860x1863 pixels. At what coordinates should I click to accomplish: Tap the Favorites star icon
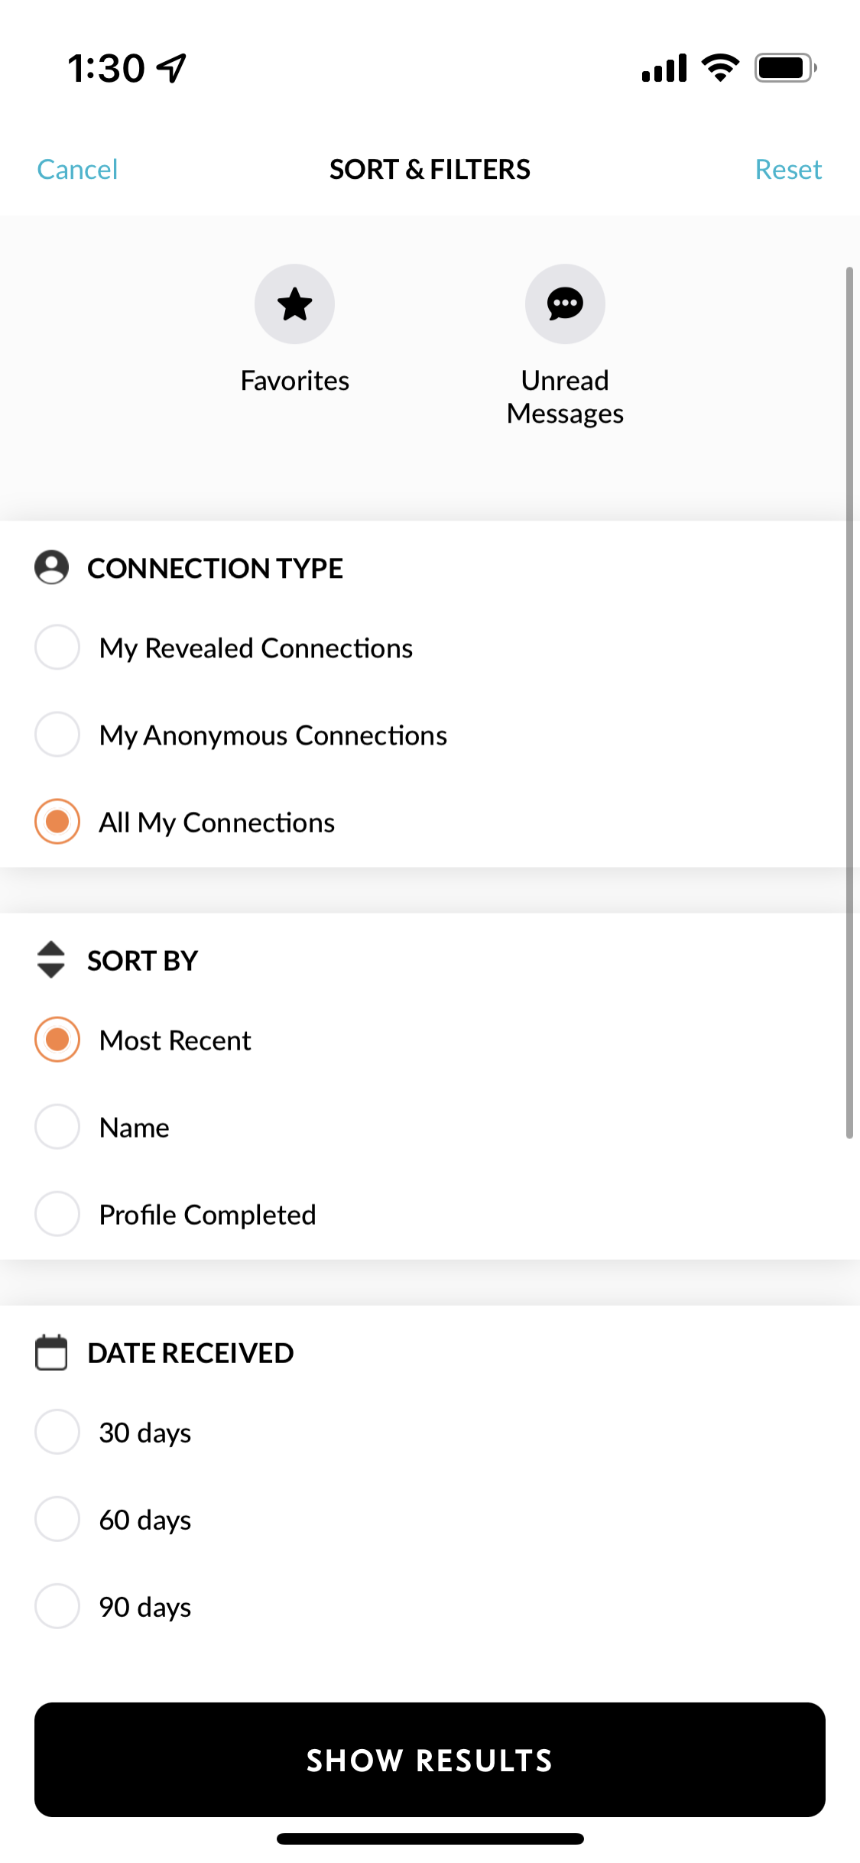pyautogui.click(x=294, y=304)
